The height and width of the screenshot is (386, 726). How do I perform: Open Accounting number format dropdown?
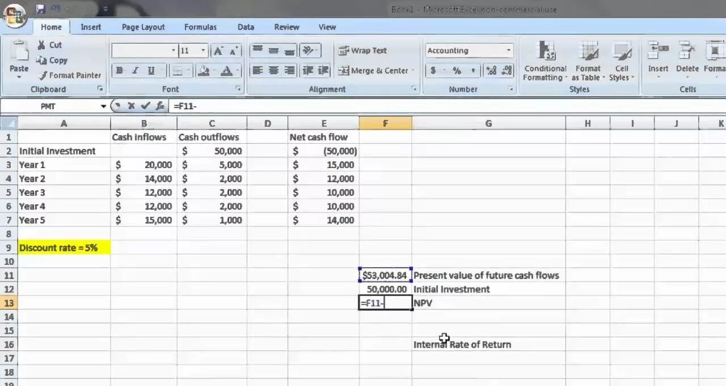pos(508,50)
